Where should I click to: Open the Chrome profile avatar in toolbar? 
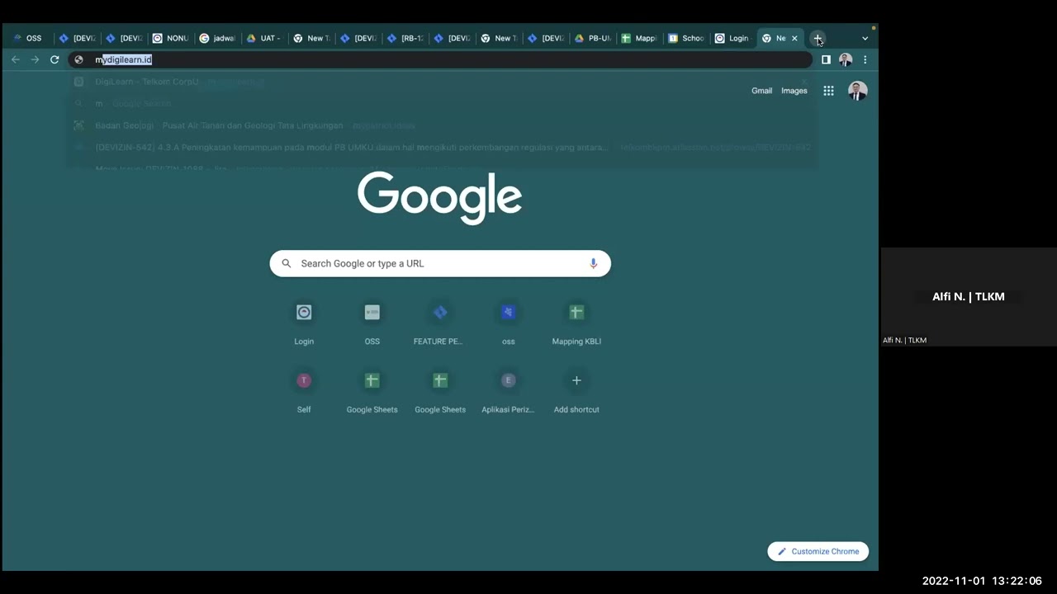[x=846, y=59]
